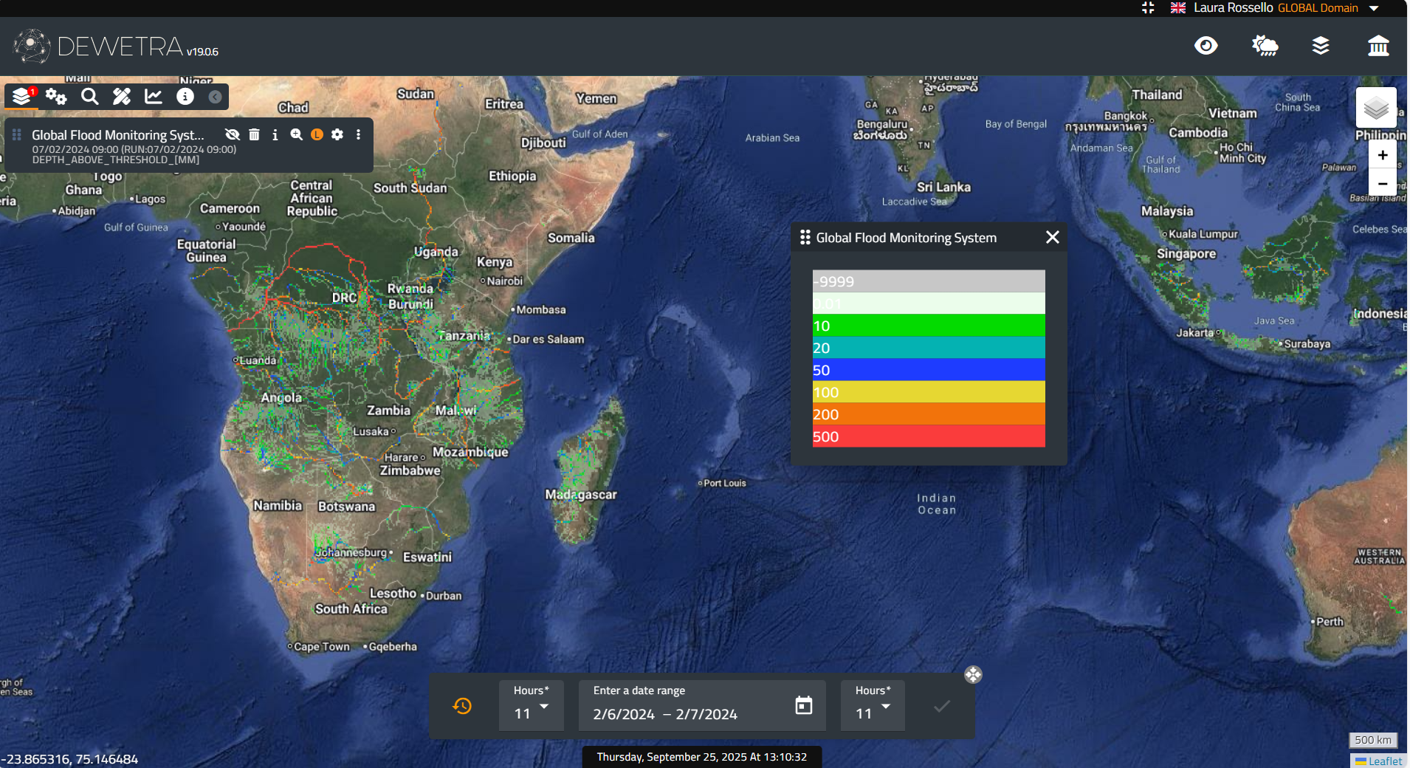Screen dimensions: 1410x768
Task: Open the double-gear settings tool
Action: 56,97
